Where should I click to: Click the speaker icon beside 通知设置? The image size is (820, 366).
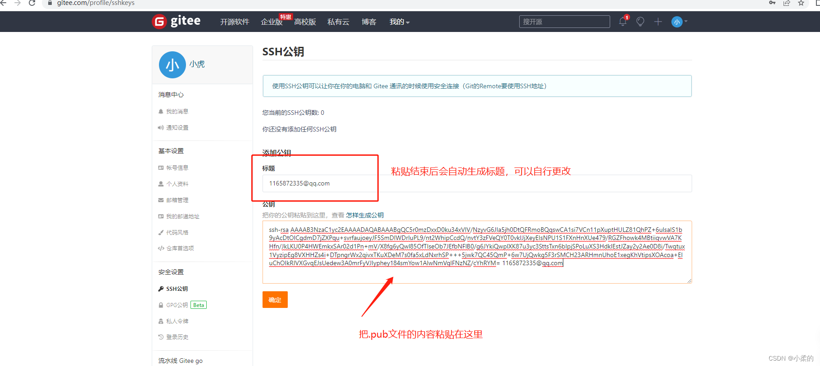161,127
